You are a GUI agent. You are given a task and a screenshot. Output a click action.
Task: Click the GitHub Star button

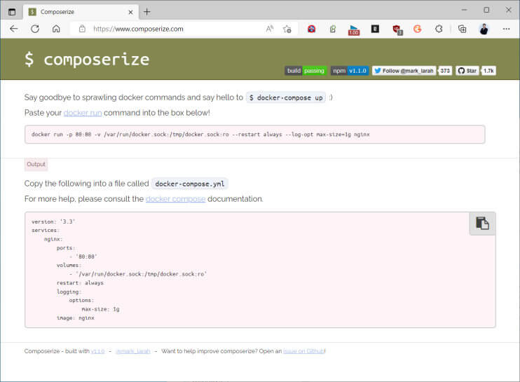(x=467, y=71)
